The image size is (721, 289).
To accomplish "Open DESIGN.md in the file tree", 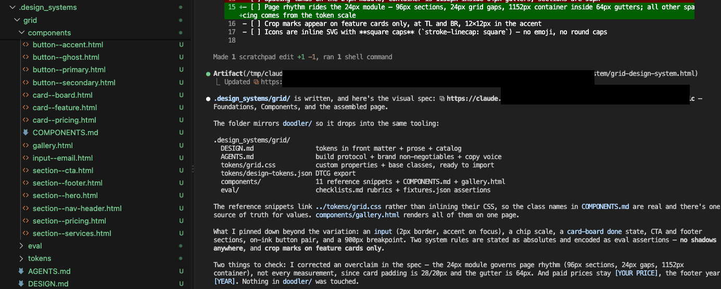I will [x=48, y=284].
